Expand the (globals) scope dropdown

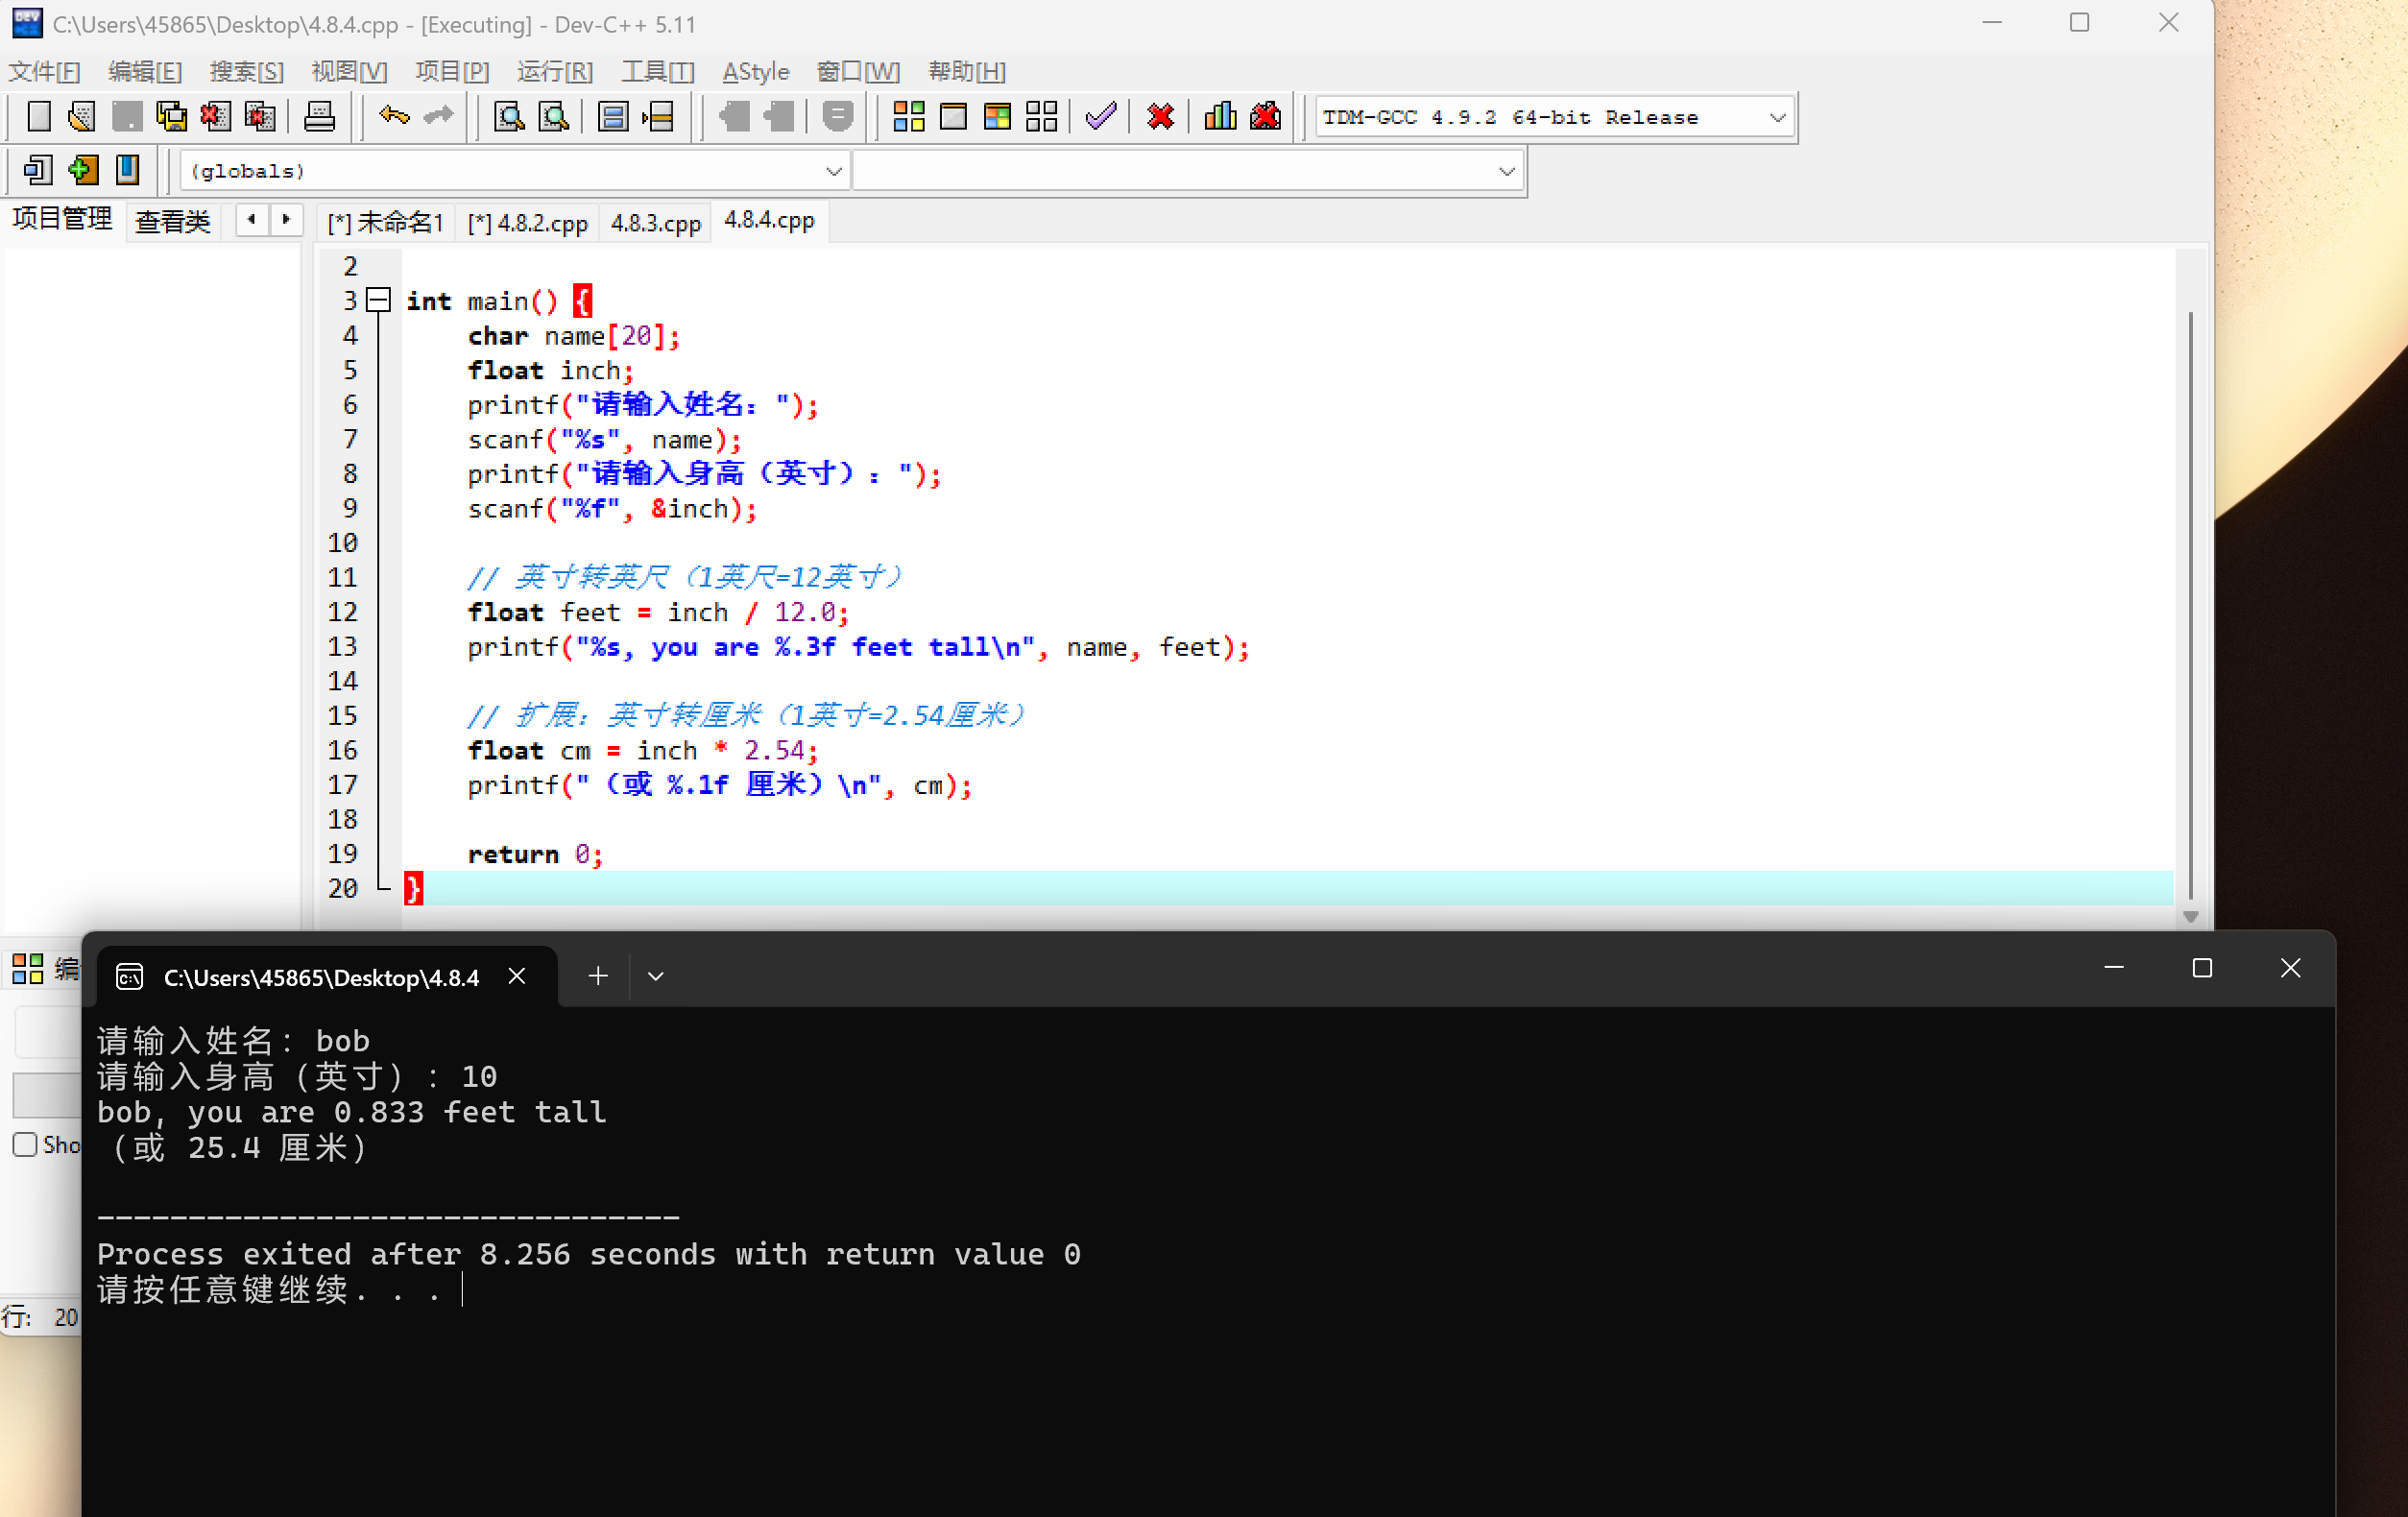(833, 172)
